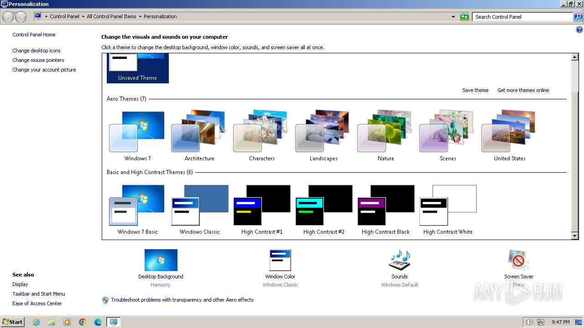Refresh the Control Panel address bar

point(464,17)
